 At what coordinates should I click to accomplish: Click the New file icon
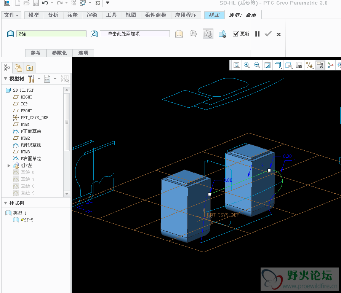(18, 3)
